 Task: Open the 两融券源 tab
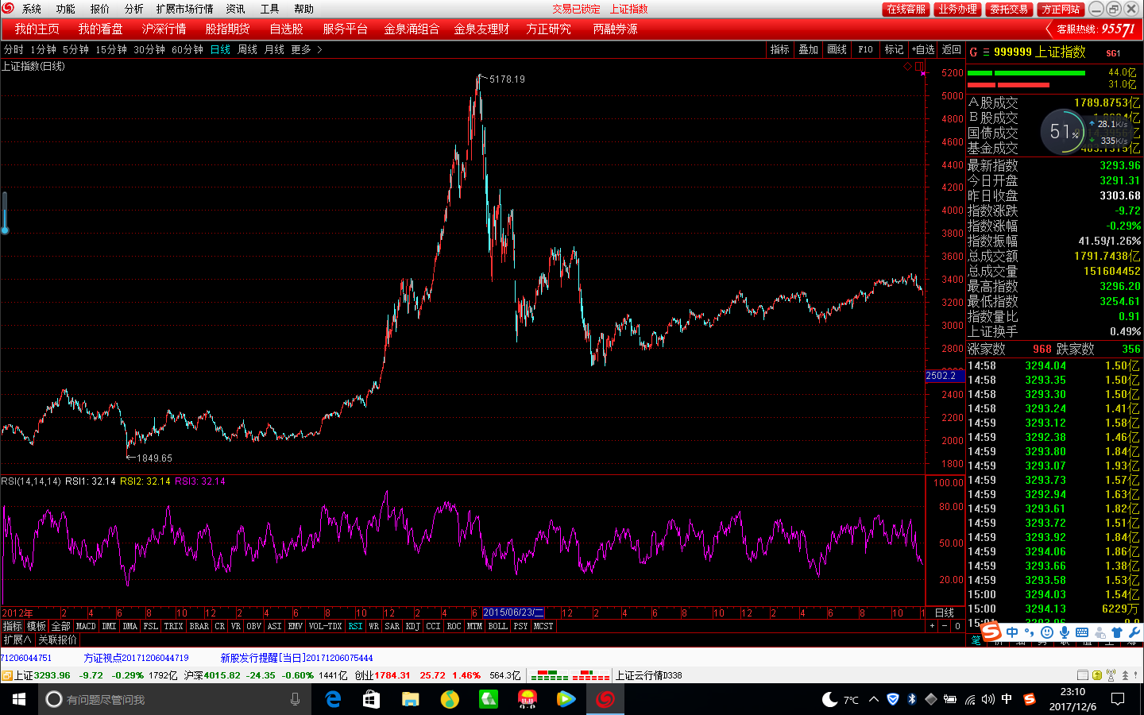pyautogui.click(x=615, y=29)
